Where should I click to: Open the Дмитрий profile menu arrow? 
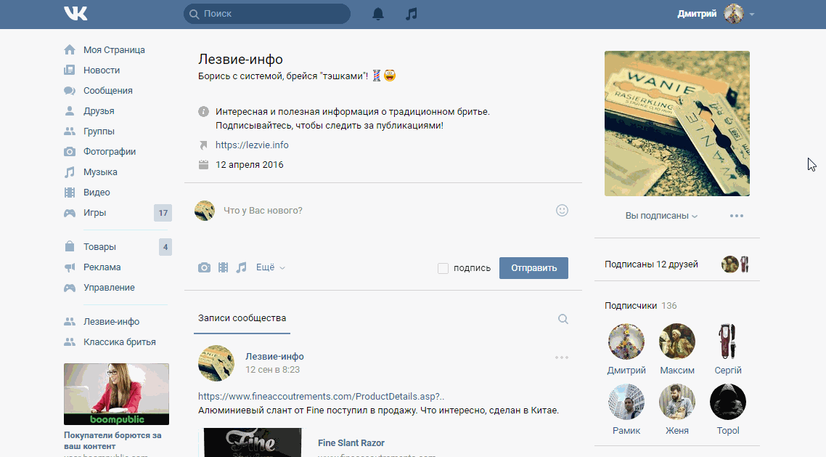pos(752,15)
